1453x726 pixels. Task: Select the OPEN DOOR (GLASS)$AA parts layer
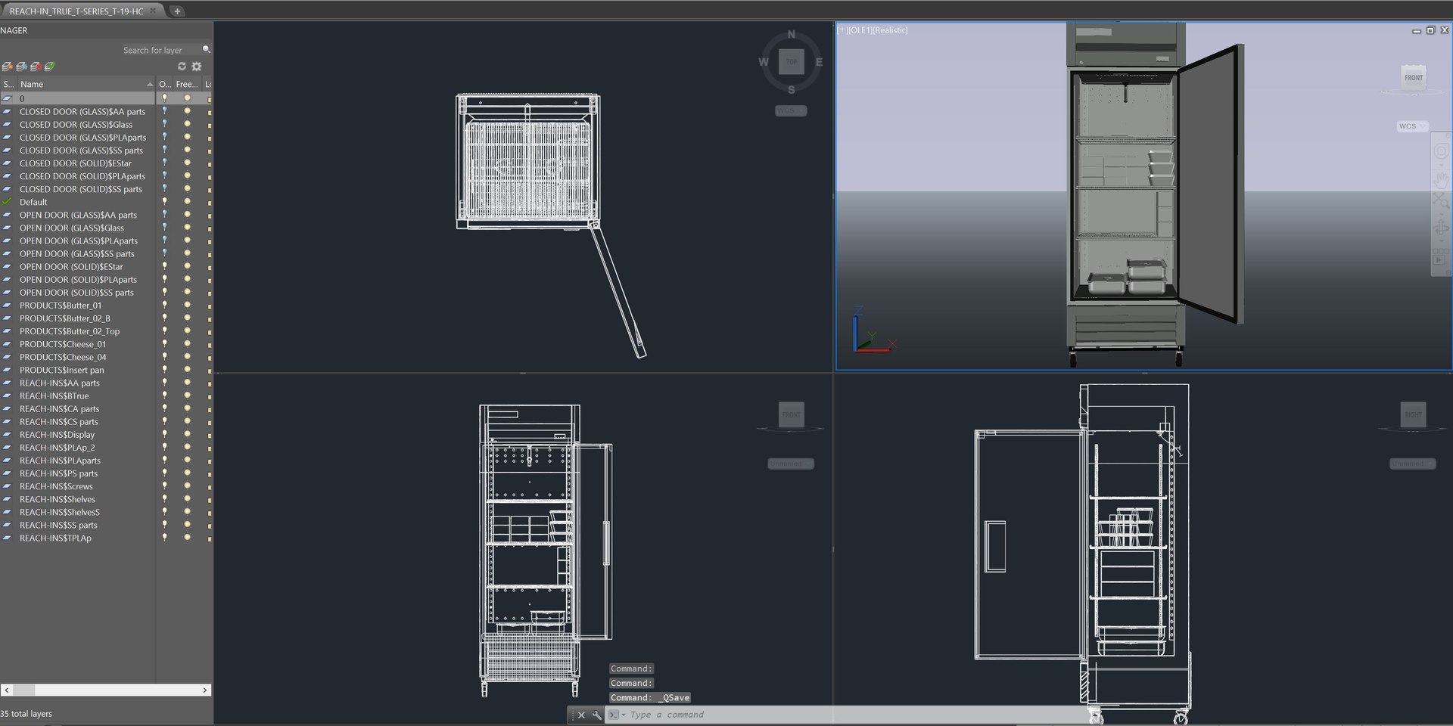coord(78,215)
